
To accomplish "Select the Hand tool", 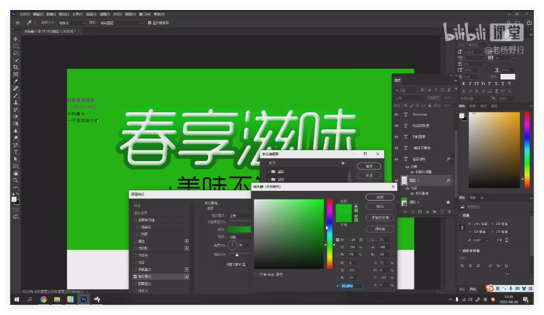I will (x=16, y=173).
